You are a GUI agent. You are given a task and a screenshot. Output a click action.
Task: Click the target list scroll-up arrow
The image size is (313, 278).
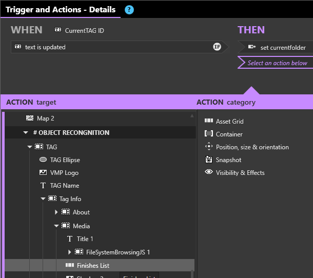point(192,116)
